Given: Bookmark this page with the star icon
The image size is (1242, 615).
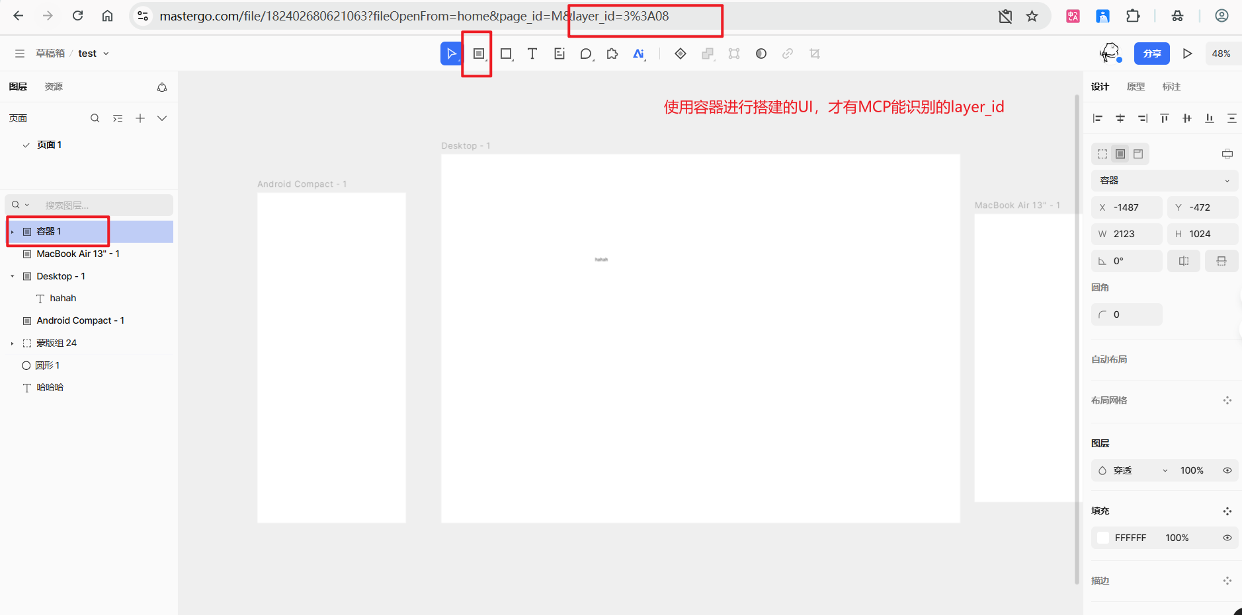Looking at the screenshot, I should (x=1032, y=16).
